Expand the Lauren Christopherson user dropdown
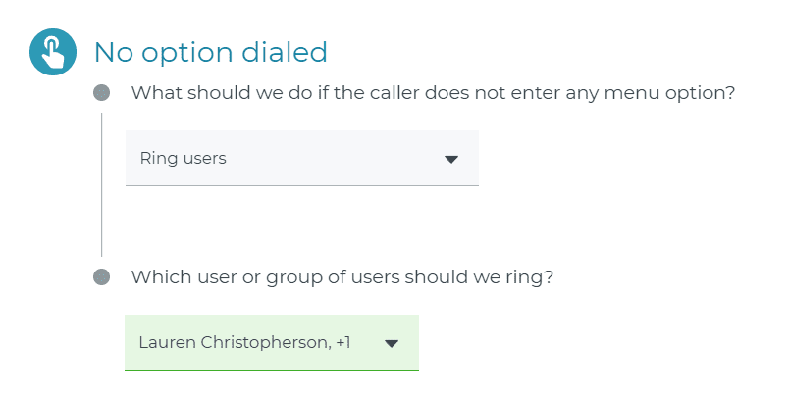The image size is (789, 395). 272,343
